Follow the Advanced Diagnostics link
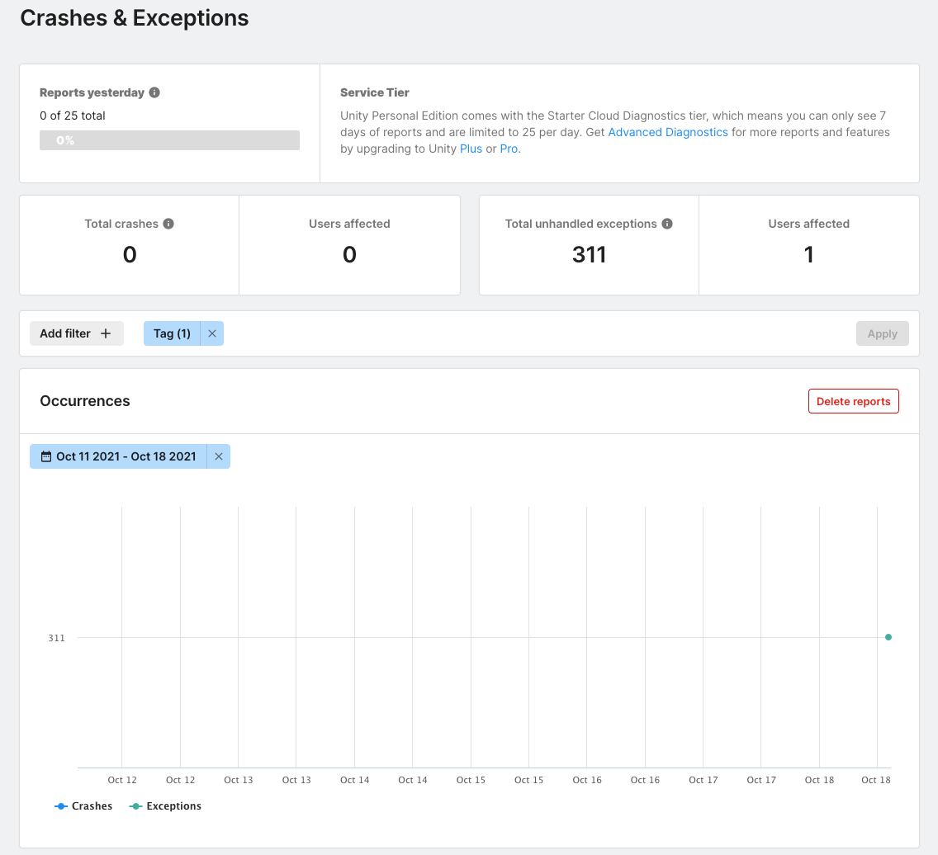The height and width of the screenshot is (855, 938). (668, 132)
